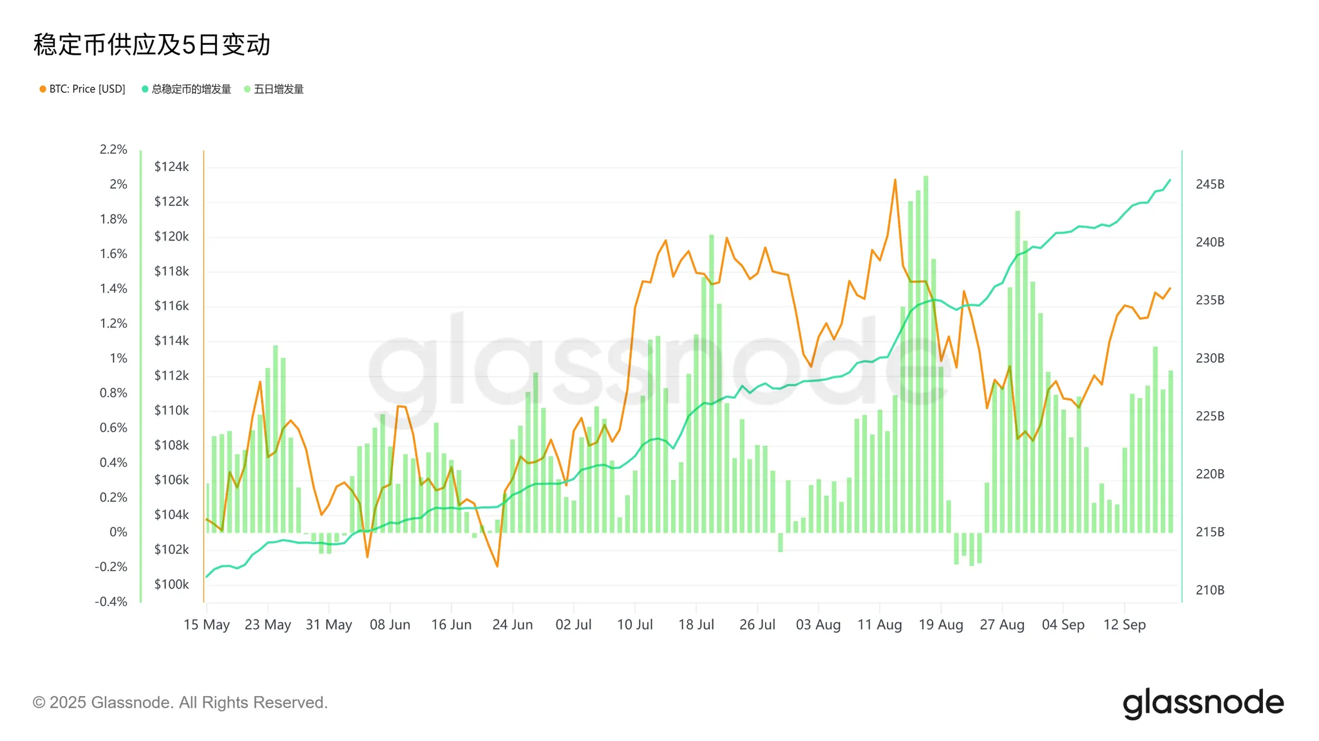
Task: Click the $100k price axis label
Action: (x=171, y=584)
